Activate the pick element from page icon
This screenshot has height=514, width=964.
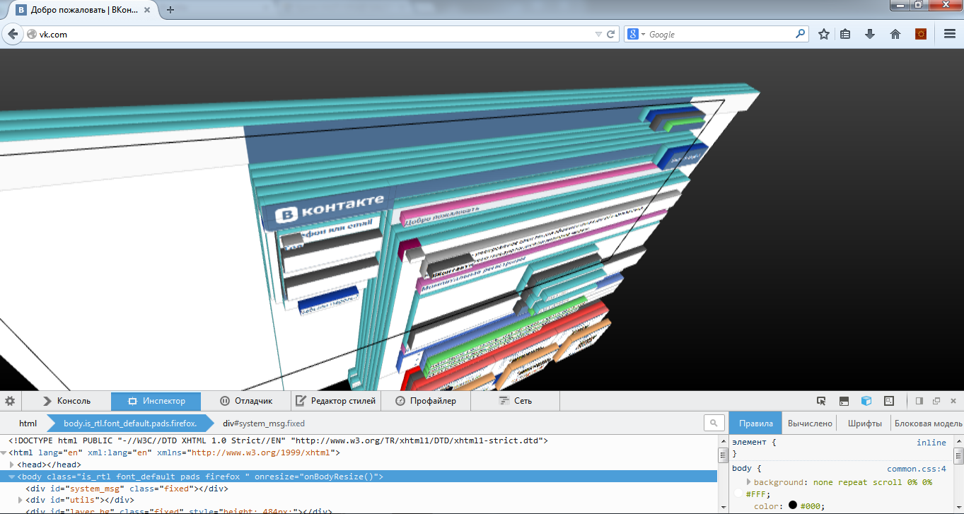pyautogui.click(x=821, y=401)
